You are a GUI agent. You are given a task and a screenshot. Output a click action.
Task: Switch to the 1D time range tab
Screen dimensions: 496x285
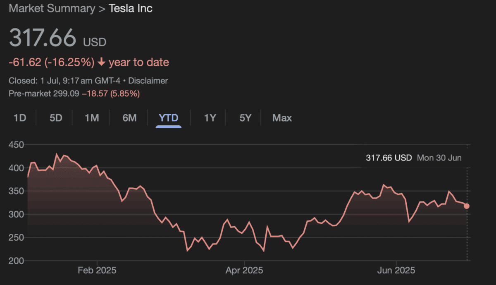tap(20, 118)
